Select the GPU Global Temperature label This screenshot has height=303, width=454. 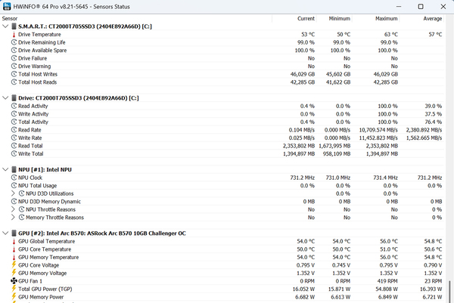coord(47,241)
